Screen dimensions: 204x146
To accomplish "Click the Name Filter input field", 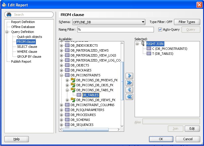I will click(115, 29).
